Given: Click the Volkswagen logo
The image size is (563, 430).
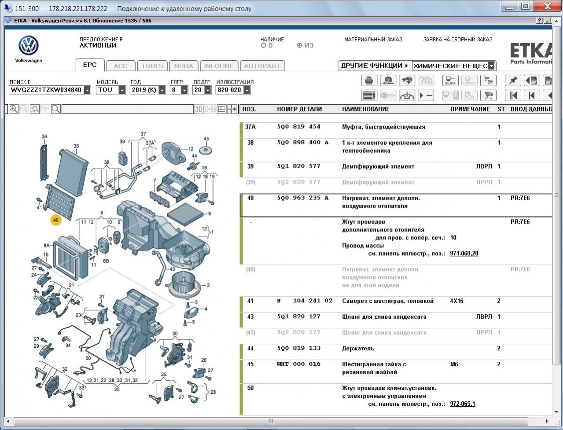Looking at the screenshot, I should pyautogui.click(x=29, y=46).
